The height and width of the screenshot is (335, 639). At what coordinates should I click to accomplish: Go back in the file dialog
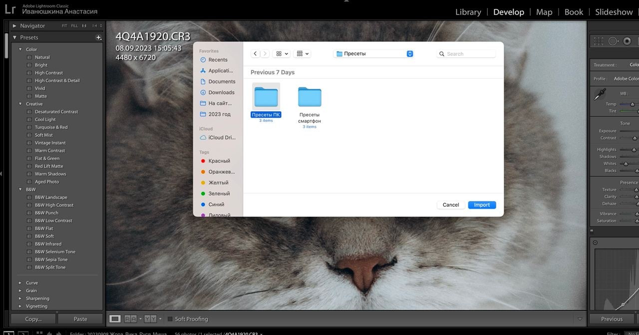click(256, 54)
